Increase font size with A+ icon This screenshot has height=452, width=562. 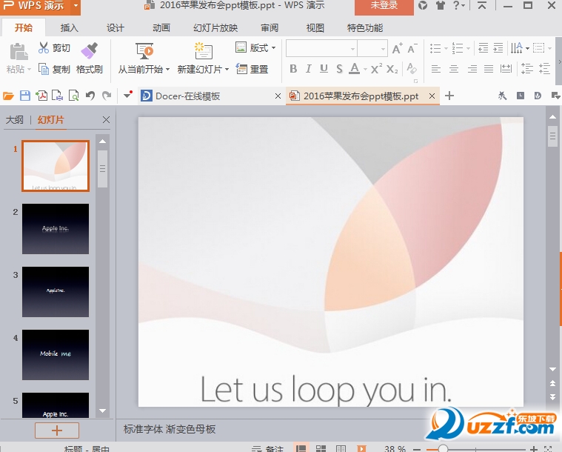tap(397, 48)
